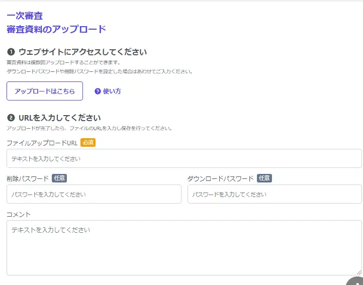Select the ダウンロードパスワード input field

click(x=275, y=194)
